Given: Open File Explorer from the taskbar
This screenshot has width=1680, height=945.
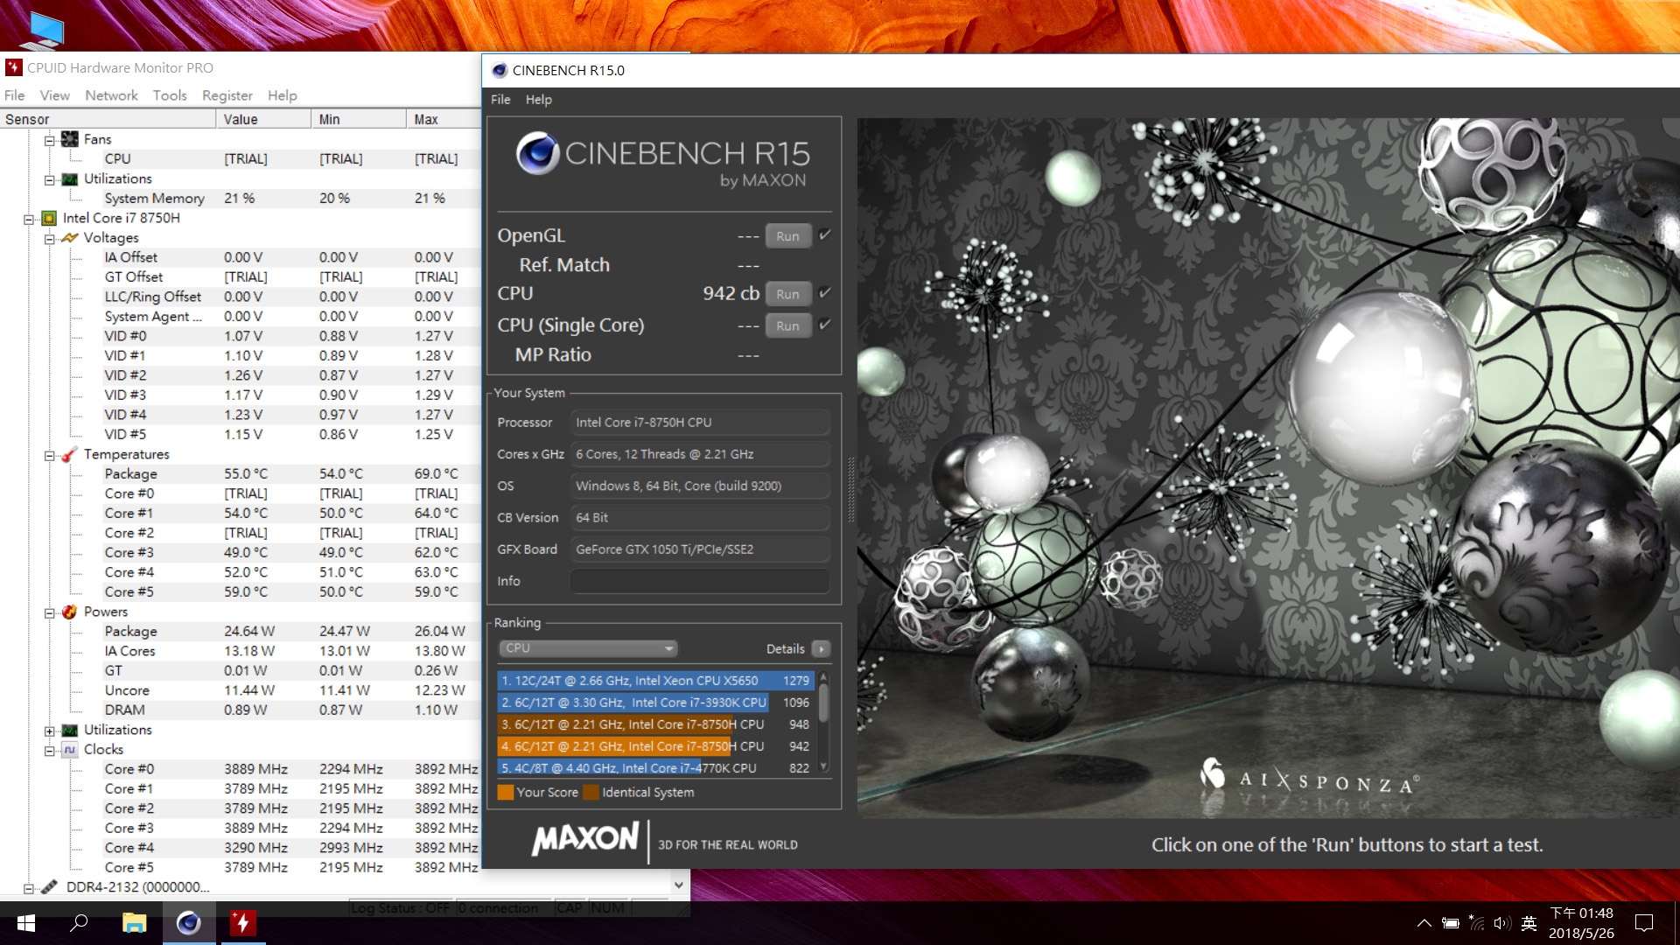Looking at the screenshot, I should pyautogui.click(x=134, y=923).
